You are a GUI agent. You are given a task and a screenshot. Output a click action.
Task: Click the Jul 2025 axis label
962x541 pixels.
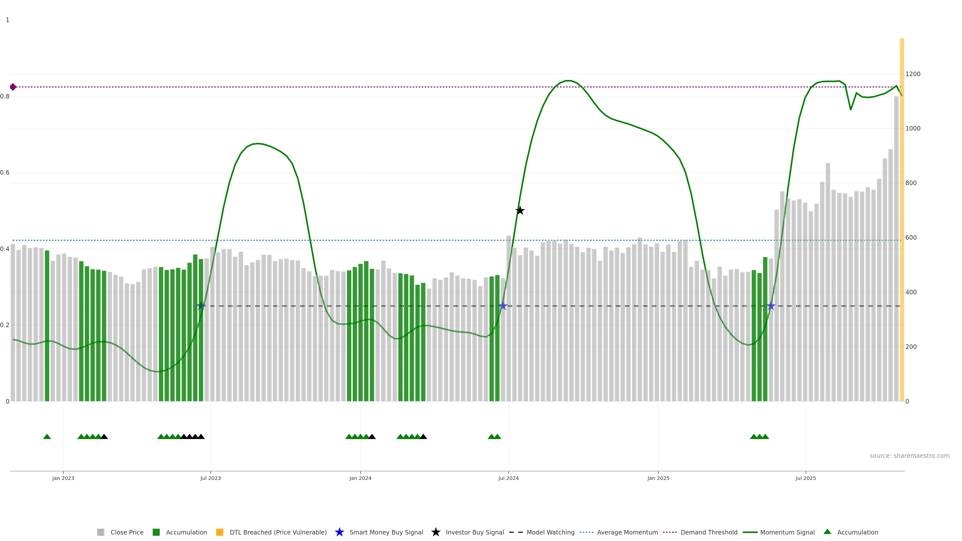click(x=805, y=478)
